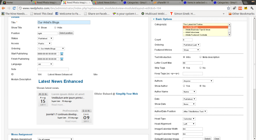Viewport: 256px width, 140px height.
Task: Set Show Author to Yes
Action: [x=184, y=86]
